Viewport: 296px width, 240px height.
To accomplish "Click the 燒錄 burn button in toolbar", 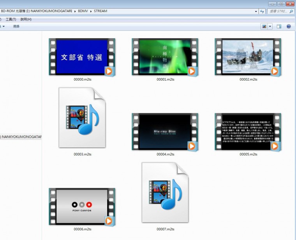I will (16, 26).
